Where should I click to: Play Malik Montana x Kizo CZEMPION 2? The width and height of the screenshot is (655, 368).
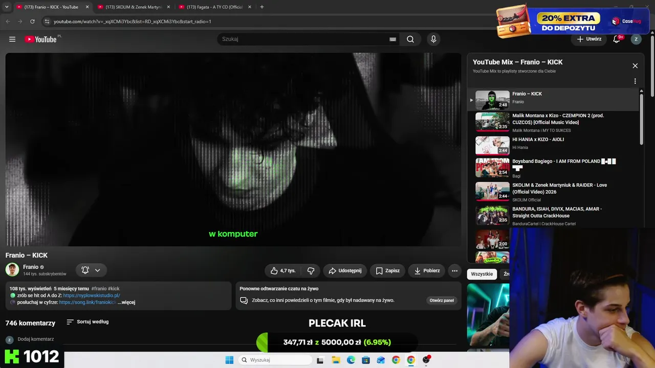(x=554, y=122)
